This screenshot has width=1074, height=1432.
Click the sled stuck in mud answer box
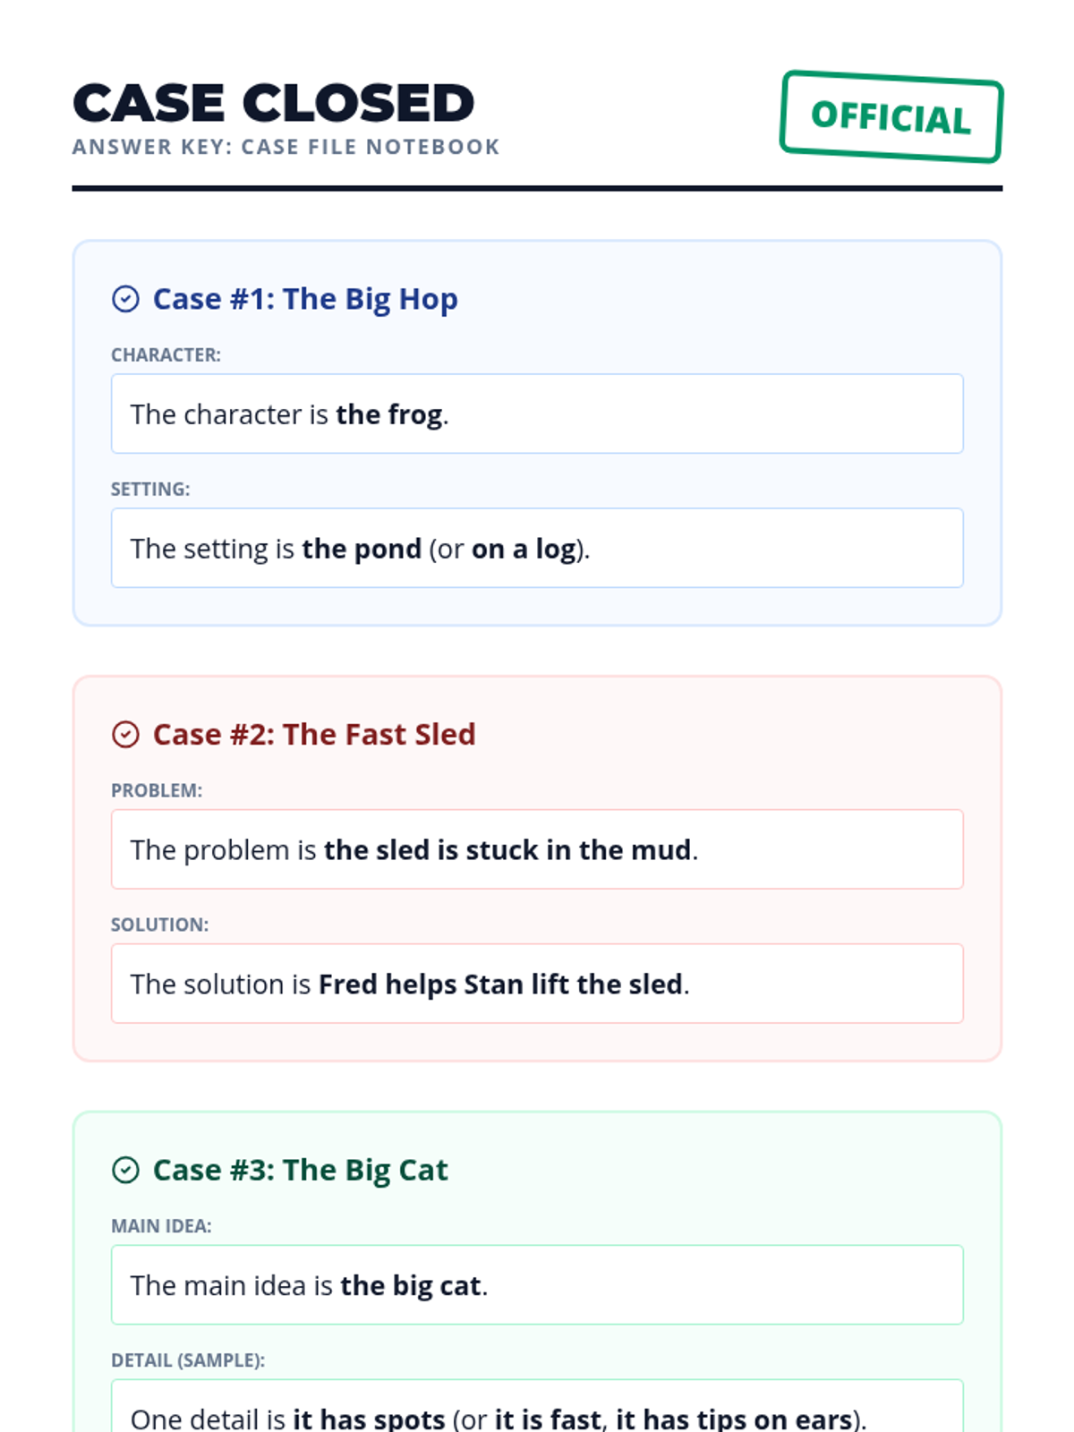[x=537, y=850]
